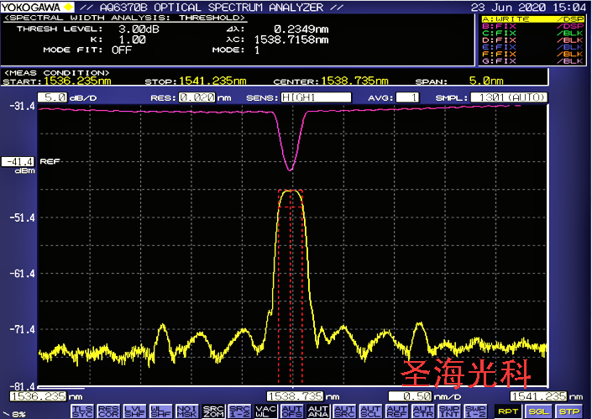Viewport: 592px width, 419px height.
Task: Open the SMPL 1301 (AUTO) field
Action: point(509,97)
